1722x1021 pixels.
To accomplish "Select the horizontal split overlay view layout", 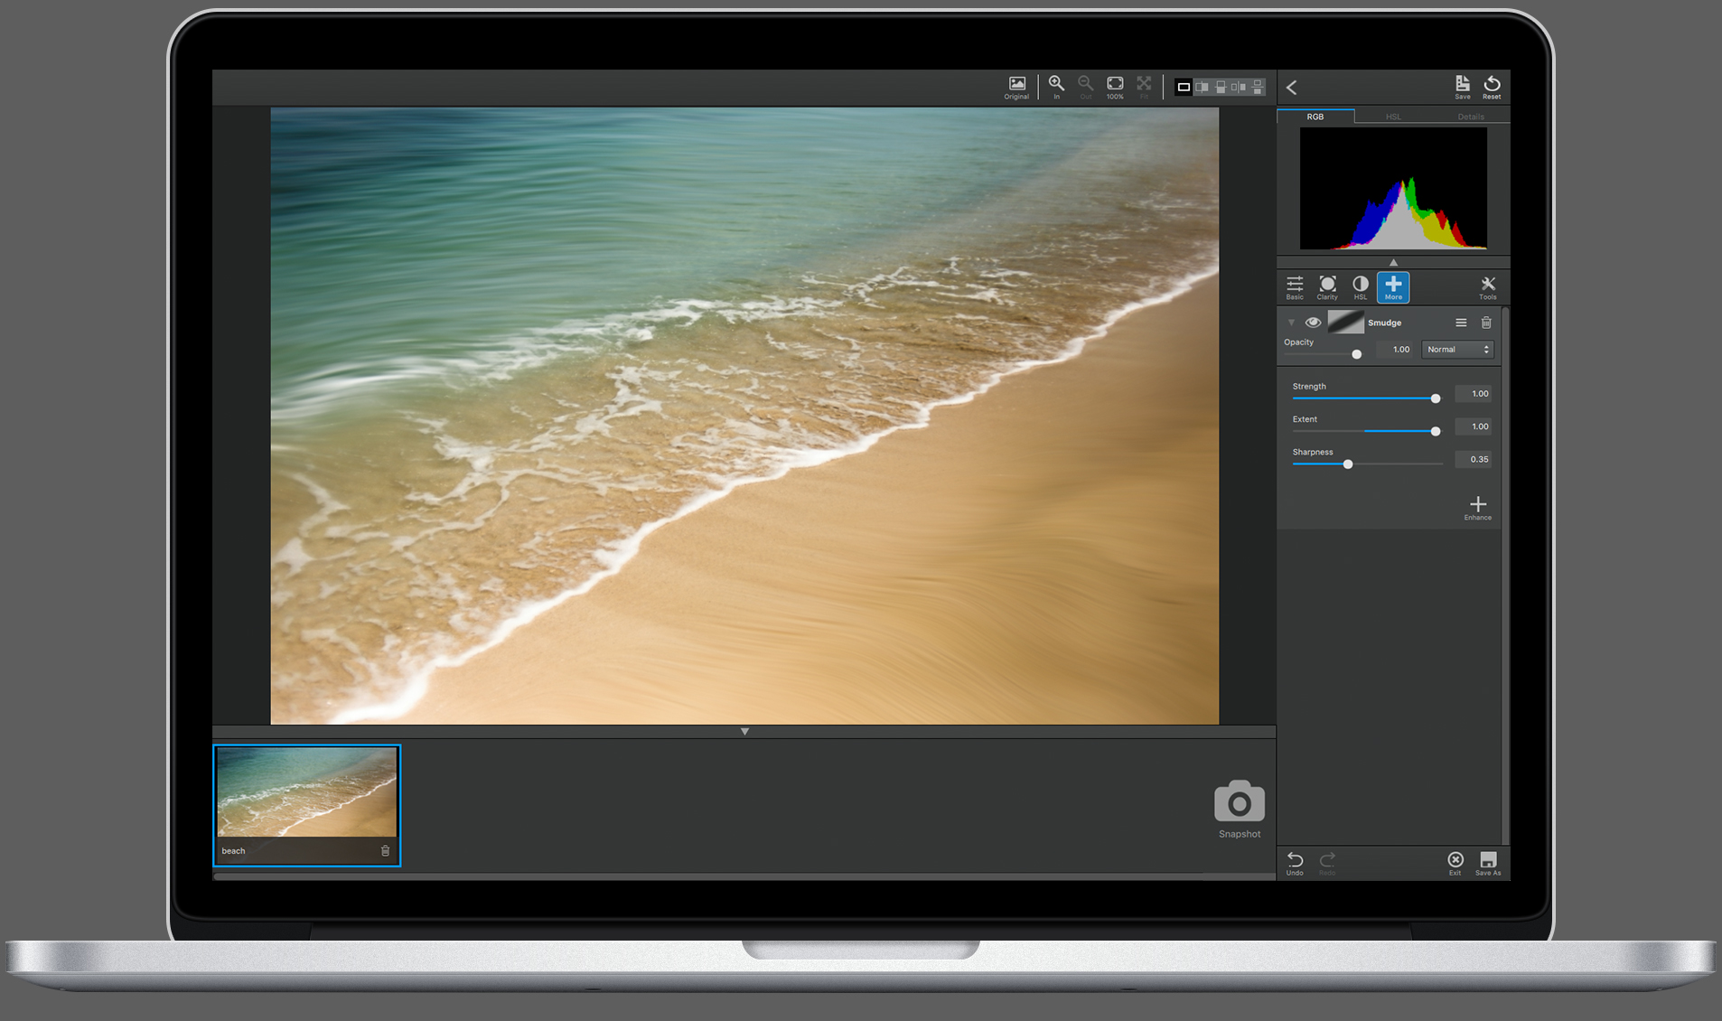I will coord(1221,87).
